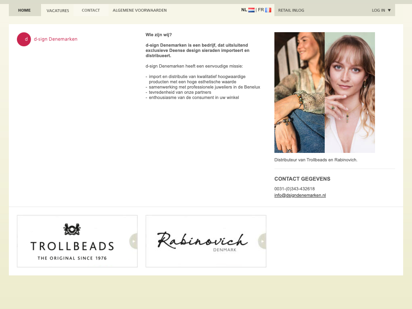Click the RETAIL INLOG button
The height and width of the screenshot is (309, 412).
(291, 10)
